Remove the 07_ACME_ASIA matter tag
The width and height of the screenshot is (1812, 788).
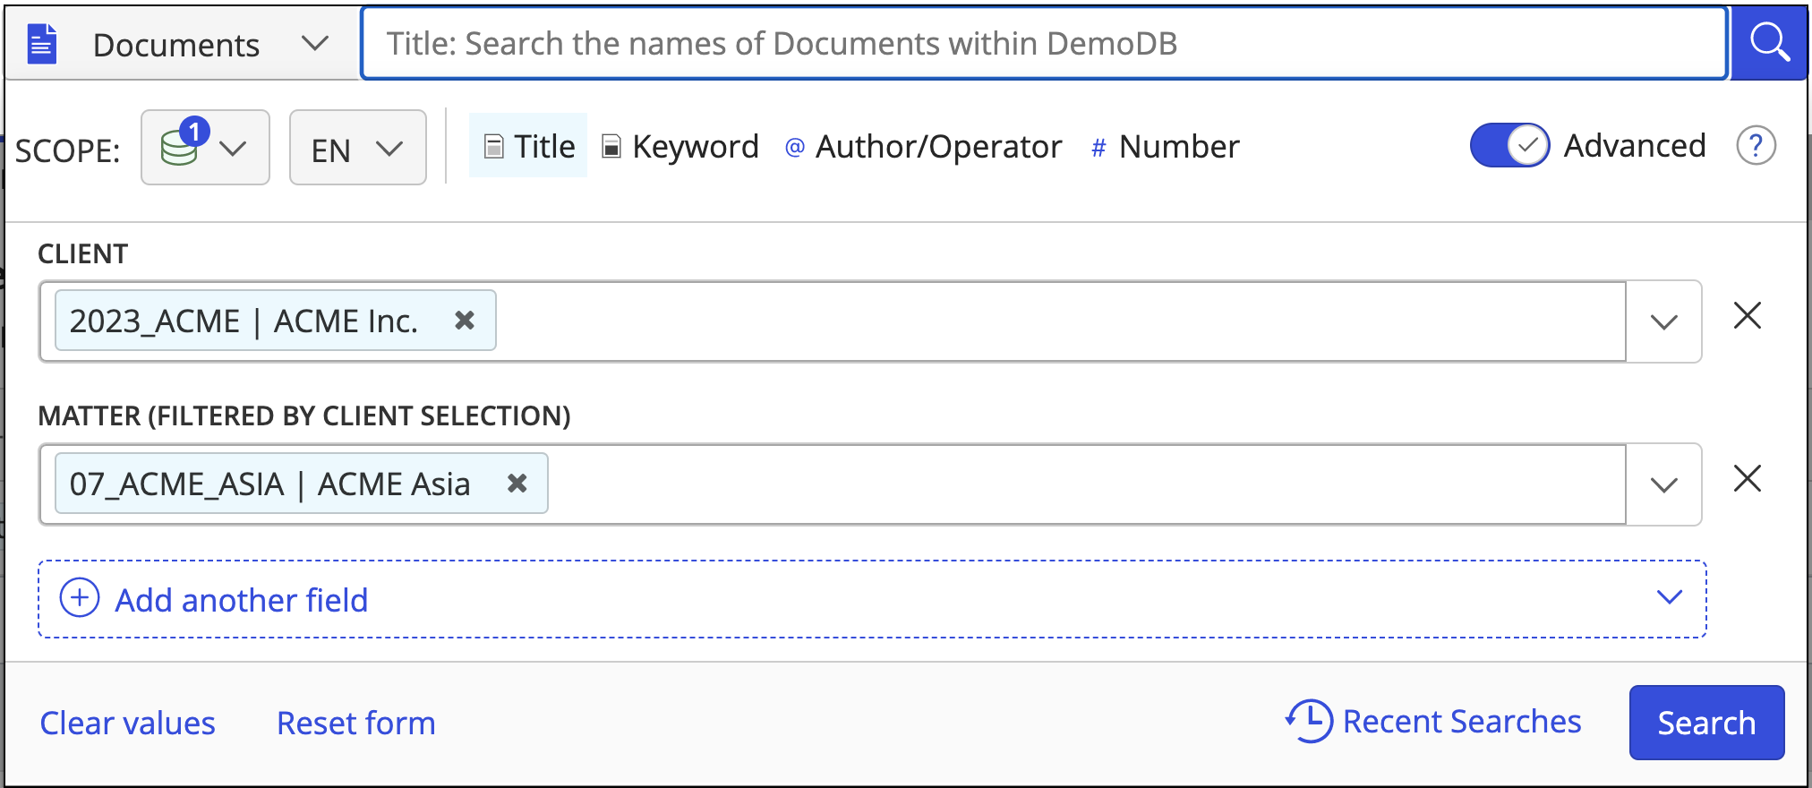(x=517, y=484)
